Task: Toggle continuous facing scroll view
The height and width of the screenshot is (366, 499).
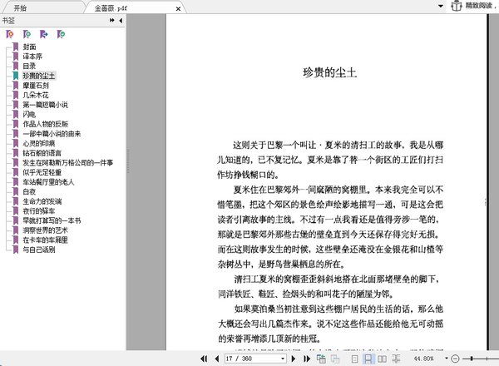Action: pos(396,359)
